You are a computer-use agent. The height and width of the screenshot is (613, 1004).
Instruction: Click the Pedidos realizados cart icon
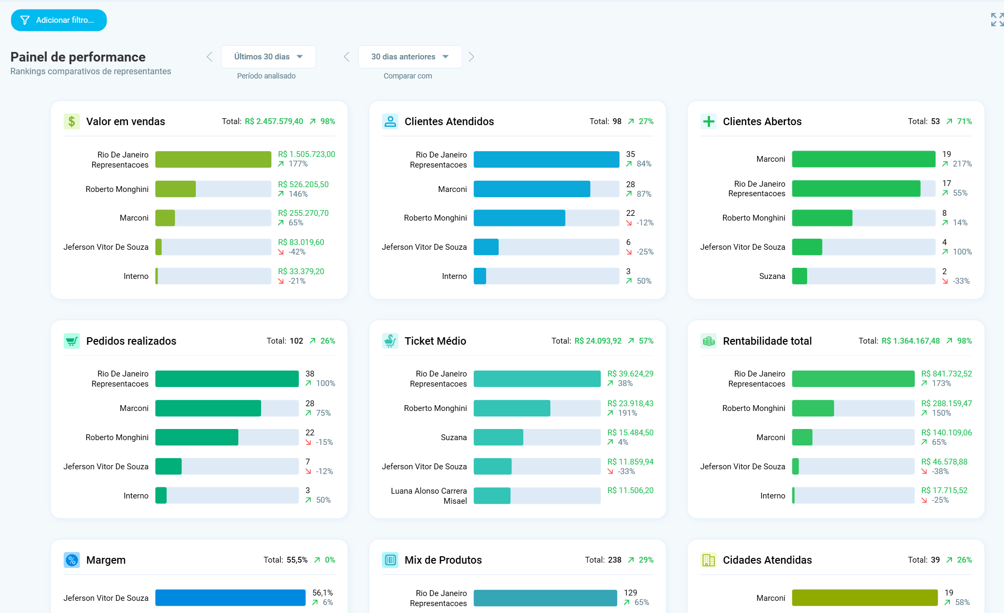coord(72,341)
